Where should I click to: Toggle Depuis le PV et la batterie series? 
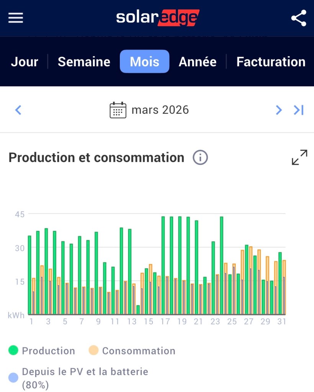tap(14, 378)
